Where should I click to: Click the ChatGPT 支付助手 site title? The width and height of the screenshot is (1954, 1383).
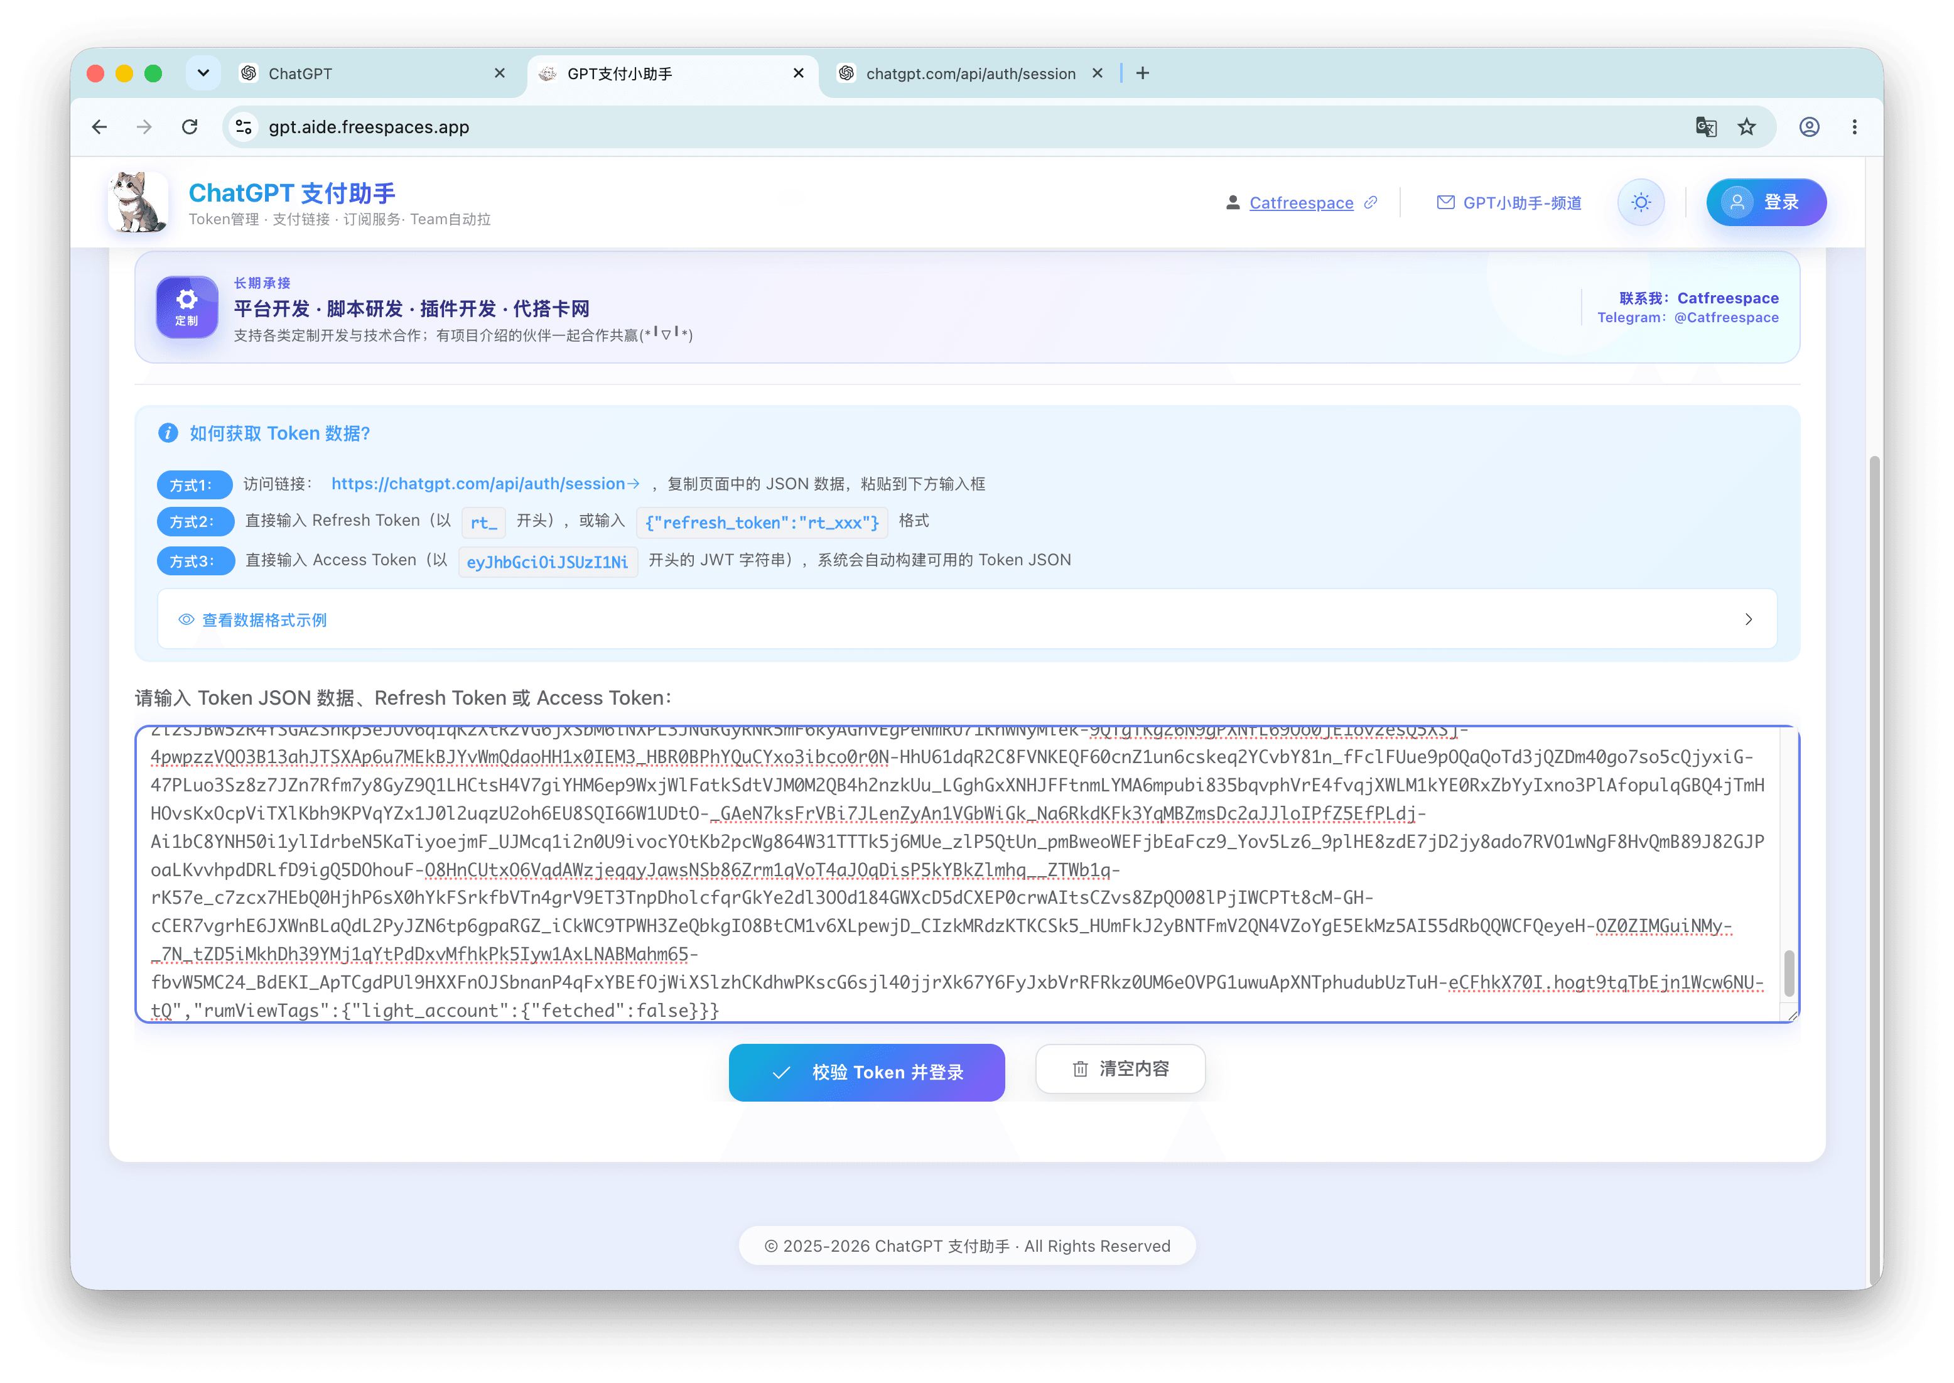click(x=292, y=193)
